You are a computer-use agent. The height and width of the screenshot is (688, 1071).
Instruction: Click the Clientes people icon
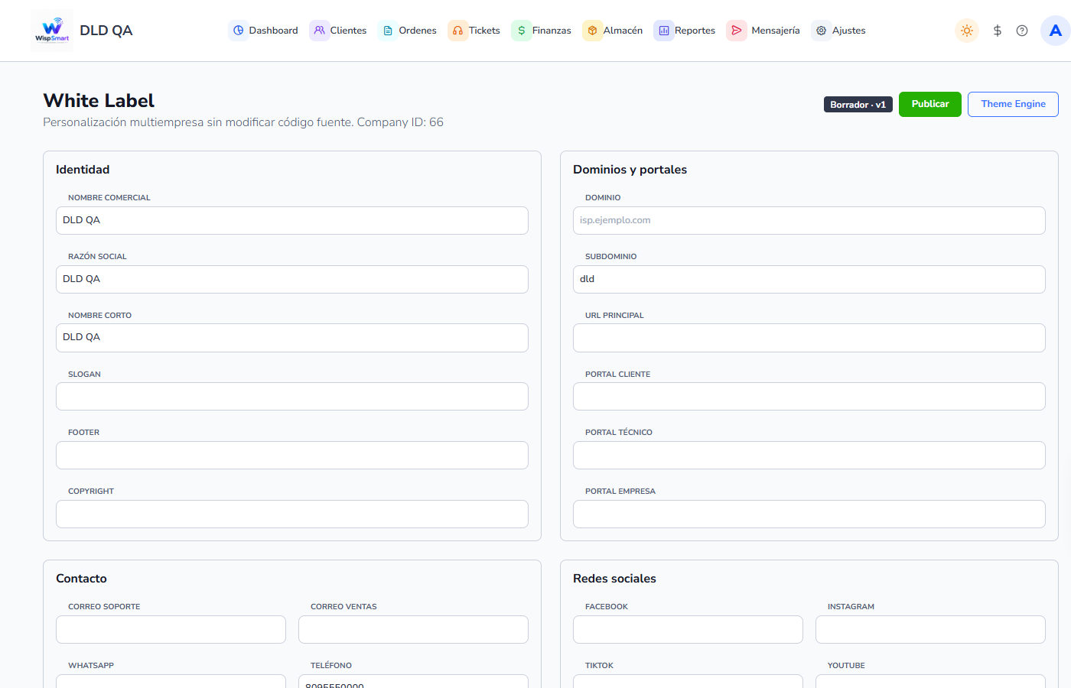click(320, 31)
